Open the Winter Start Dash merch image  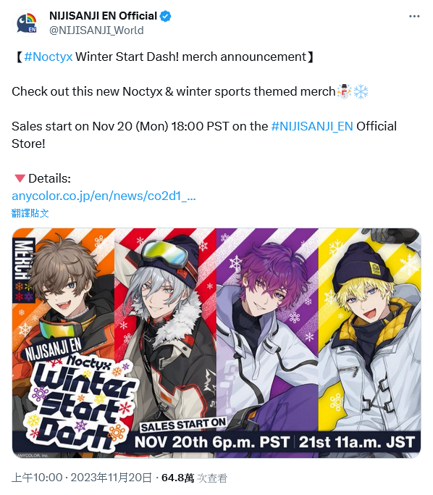point(216,343)
